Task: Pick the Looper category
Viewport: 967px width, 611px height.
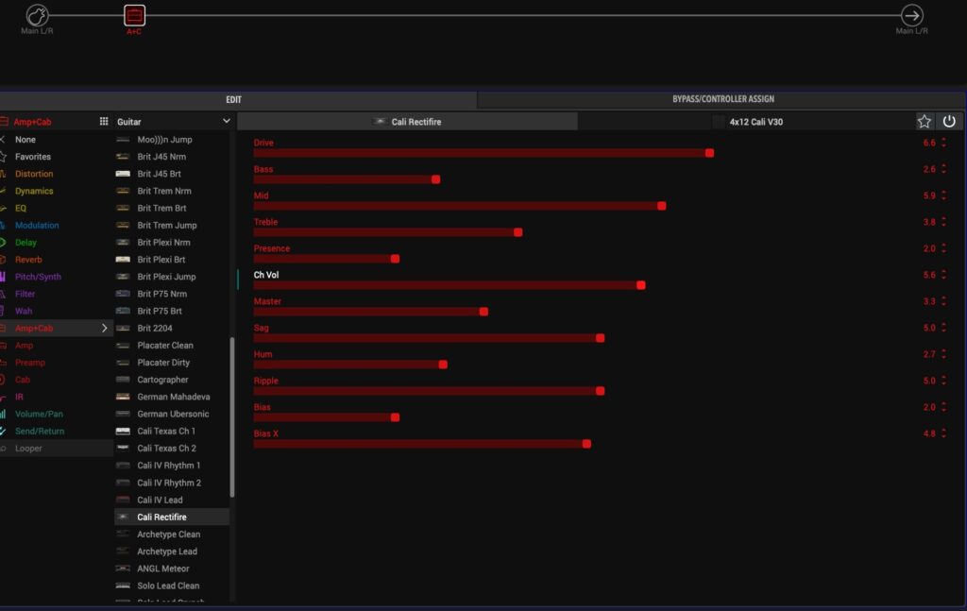Action: point(28,449)
